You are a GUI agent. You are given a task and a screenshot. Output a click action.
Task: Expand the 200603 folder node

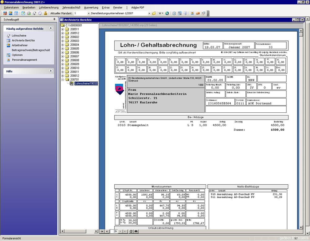point(63,41)
